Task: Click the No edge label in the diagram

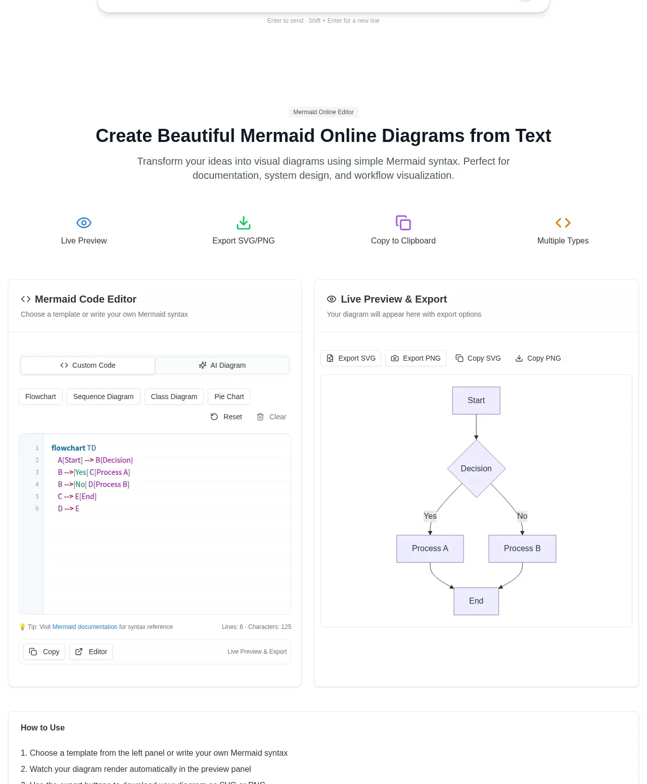Action: 522,516
